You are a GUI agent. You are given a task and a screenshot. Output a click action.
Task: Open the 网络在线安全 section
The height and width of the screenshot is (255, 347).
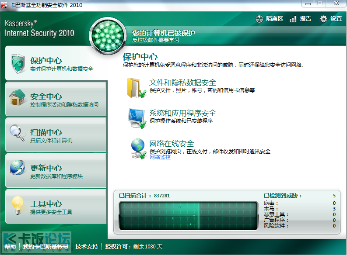172,144
